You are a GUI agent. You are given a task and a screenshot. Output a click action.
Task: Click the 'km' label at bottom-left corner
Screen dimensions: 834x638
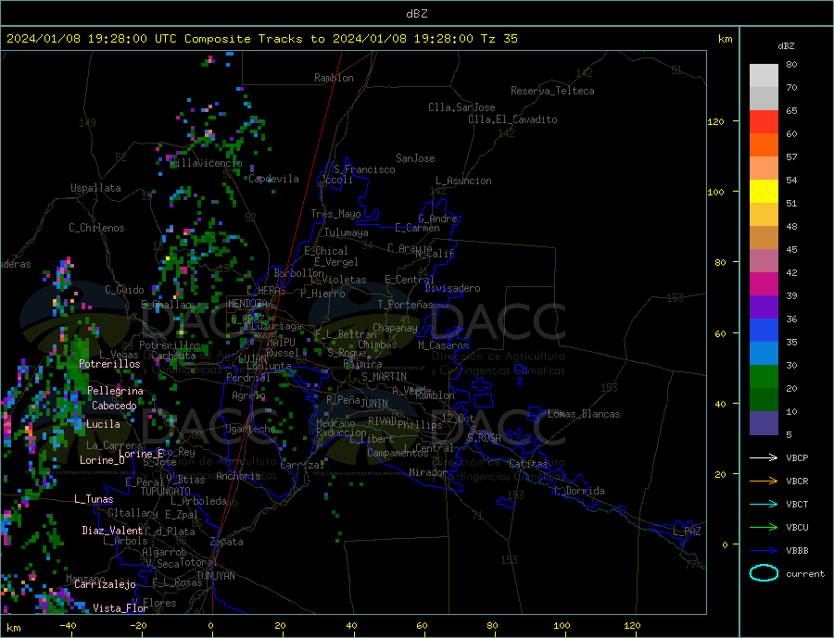coord(14,628)
